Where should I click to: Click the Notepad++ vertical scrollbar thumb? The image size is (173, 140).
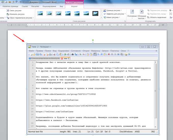(155, 91)
